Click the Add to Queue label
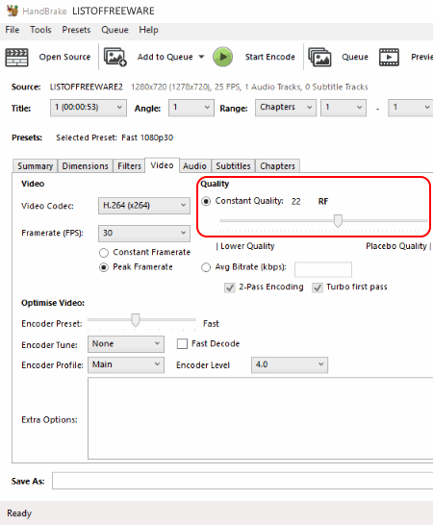The image size is (433, 525). point(166,57)
